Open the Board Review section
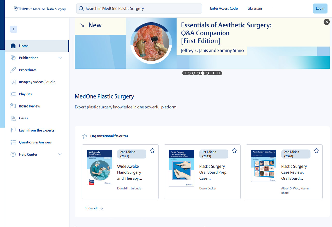 [x=29, y=106]
